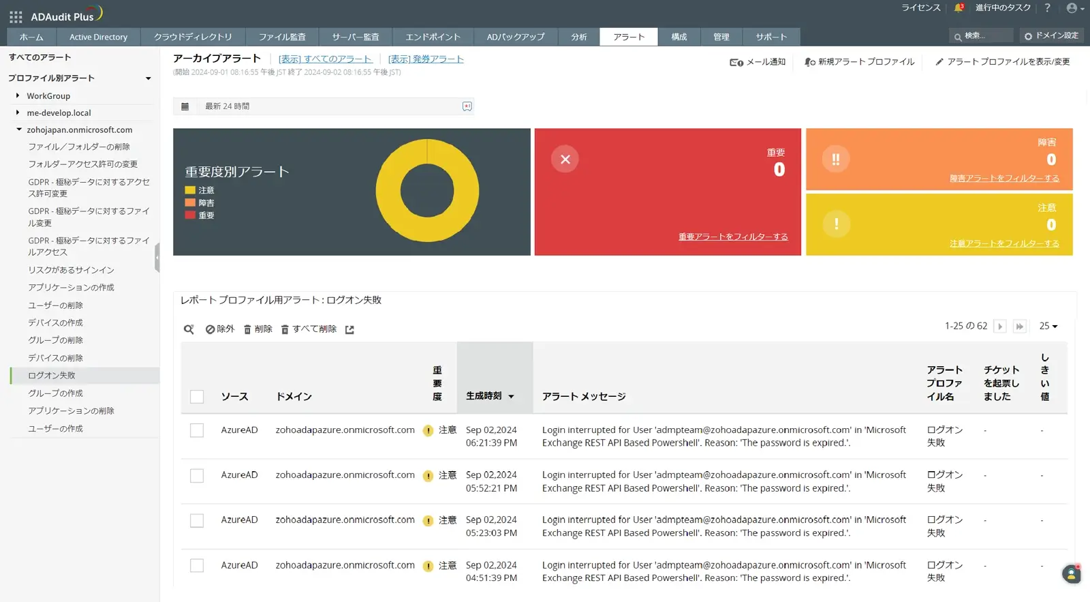1090x602 pixels.
Task: Click 除外 exclude button
Action: (x=220, y=329)
